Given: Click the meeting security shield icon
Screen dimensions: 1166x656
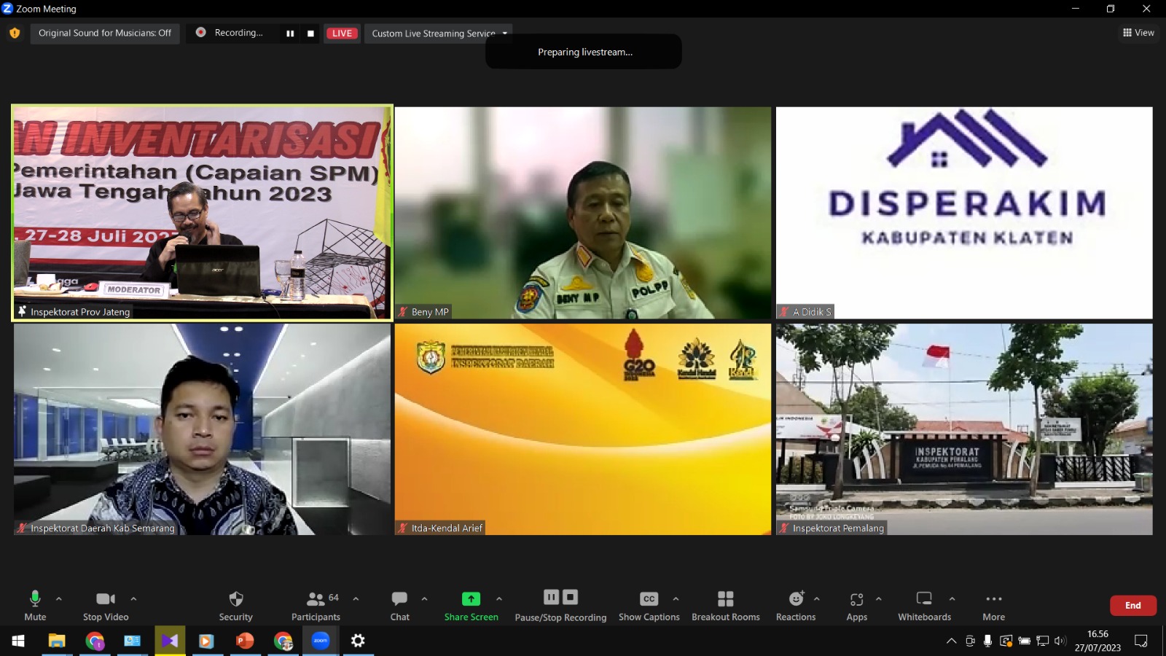Looking at the screenshot, I should [15, 33].
